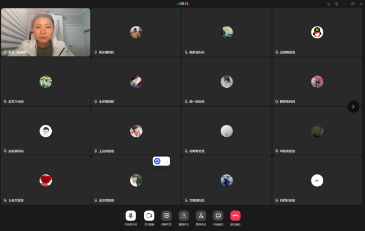Viewport: 365px width, 231px height.
Task: Click muted mic icon in red roses tile
Action: point(5,200)
